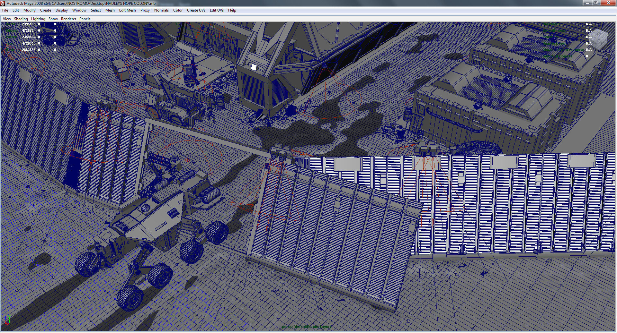Open the Window menu
Viewport: 617px width, 333px height.
[79, 10]
